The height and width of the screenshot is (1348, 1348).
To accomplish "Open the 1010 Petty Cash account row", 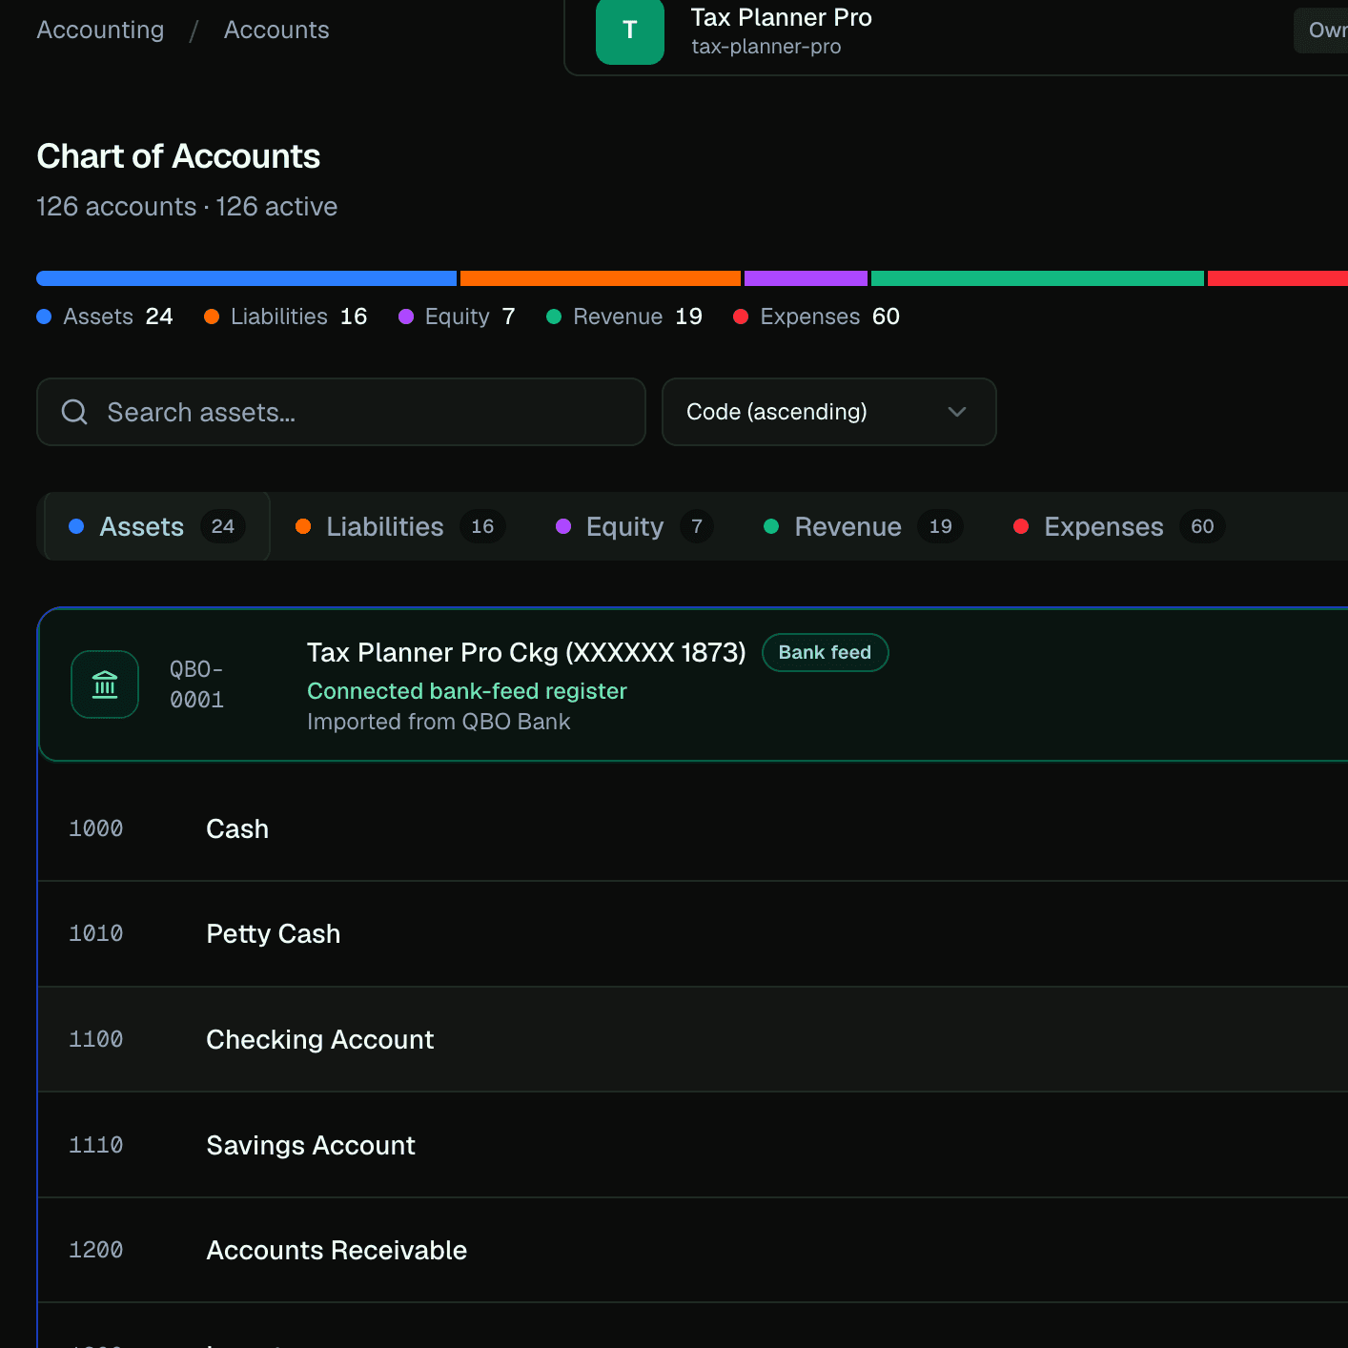I will tap(692, 934).
